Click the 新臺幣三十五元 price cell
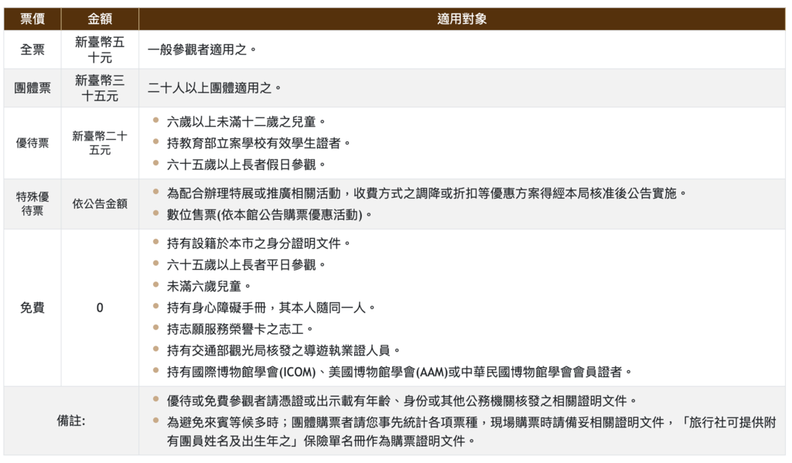This screenshot has height=463, width=792. [100, 88]
